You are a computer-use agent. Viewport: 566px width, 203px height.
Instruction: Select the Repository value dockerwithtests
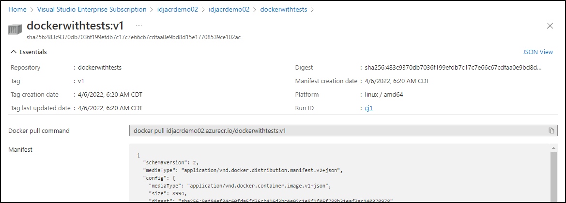coord(100,68)
